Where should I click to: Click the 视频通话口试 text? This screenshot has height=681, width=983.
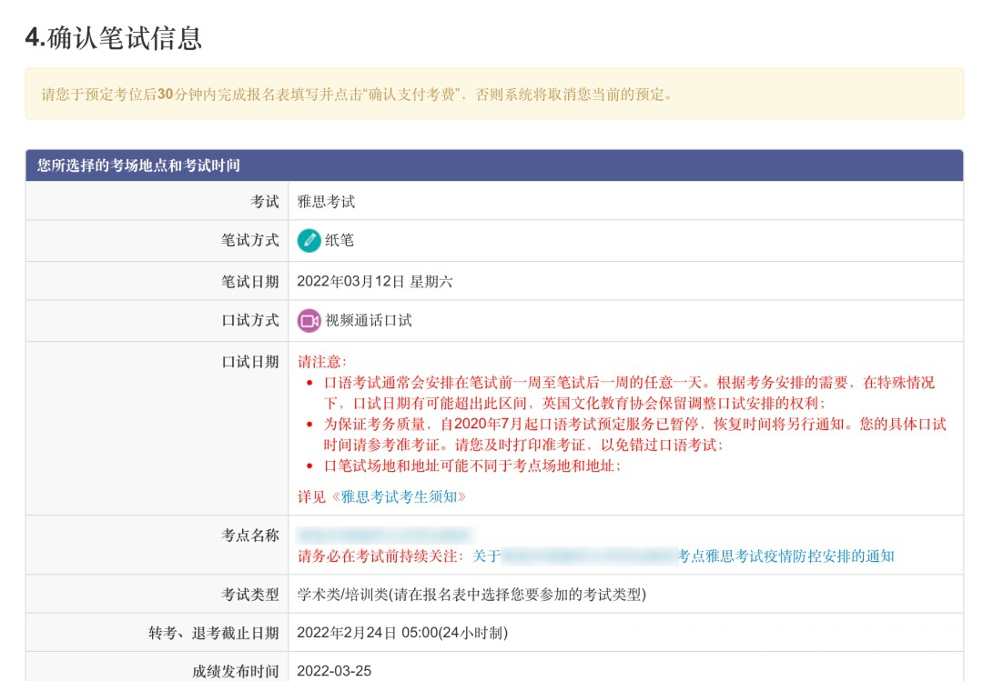click(x=369, y=321)
